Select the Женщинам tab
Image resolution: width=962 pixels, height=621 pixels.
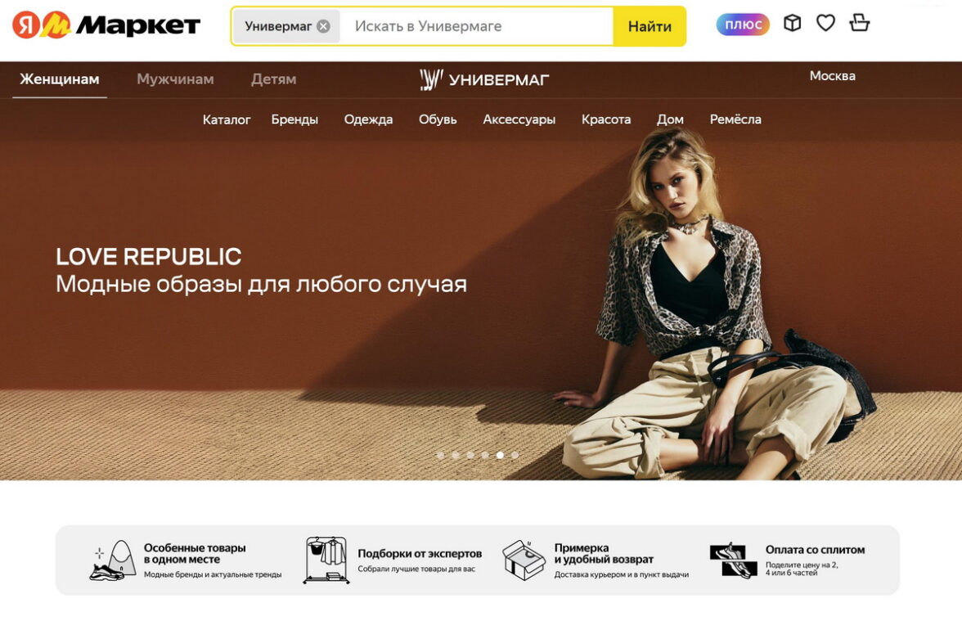pyautogui.click(x=60, y=79)
